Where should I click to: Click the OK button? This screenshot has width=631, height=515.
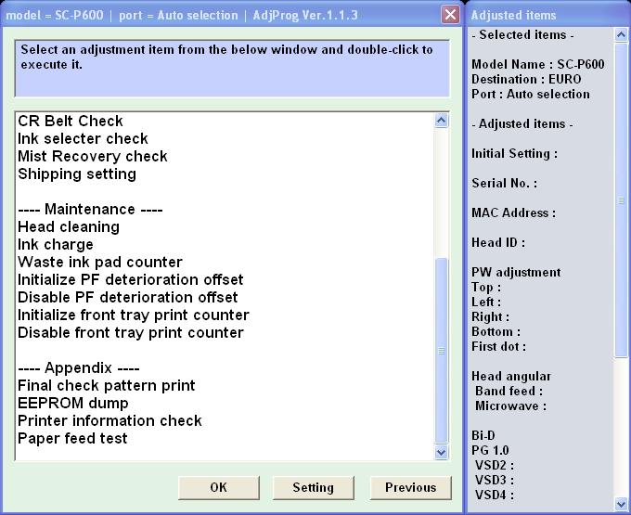[x=218, y=488]
